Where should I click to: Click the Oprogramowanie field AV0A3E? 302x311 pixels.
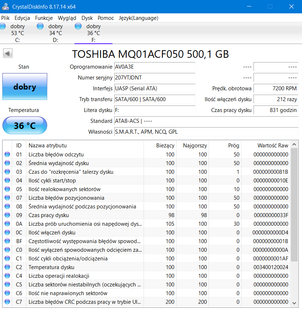[155, 67]
